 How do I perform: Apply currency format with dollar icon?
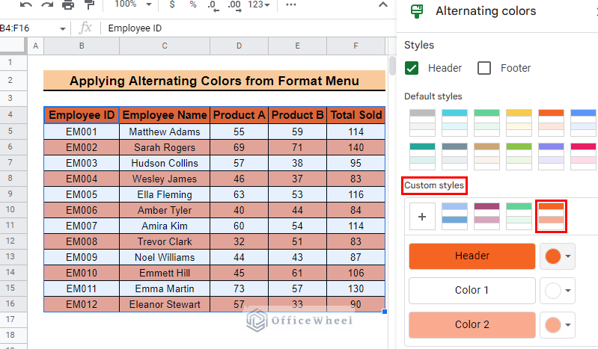(x=172, y=4)
